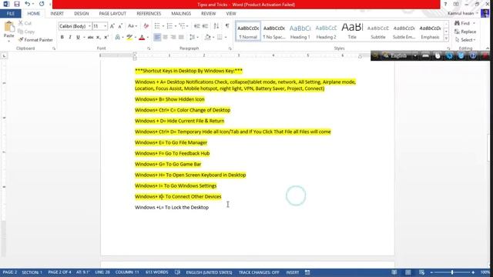The width and height of the screenshot is (493, 277).
Task: Open Paragraph dialog launcher
Action: click(x=230, y=48)
